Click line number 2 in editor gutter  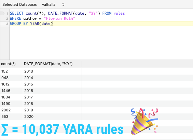[7, 18]
